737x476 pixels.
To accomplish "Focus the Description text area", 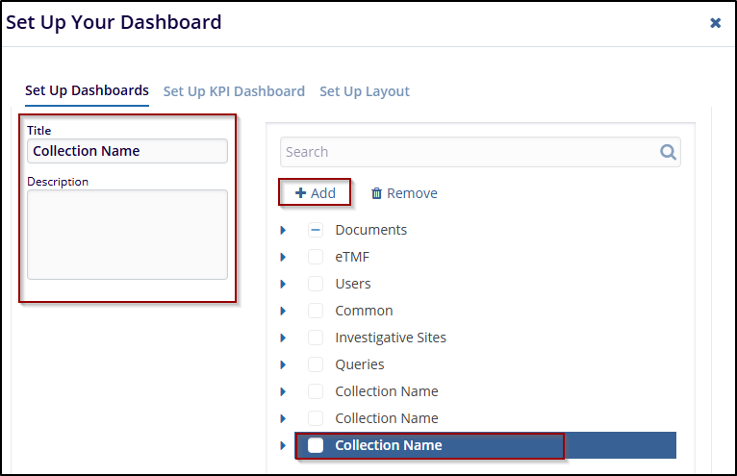I will tap(127, 234).
